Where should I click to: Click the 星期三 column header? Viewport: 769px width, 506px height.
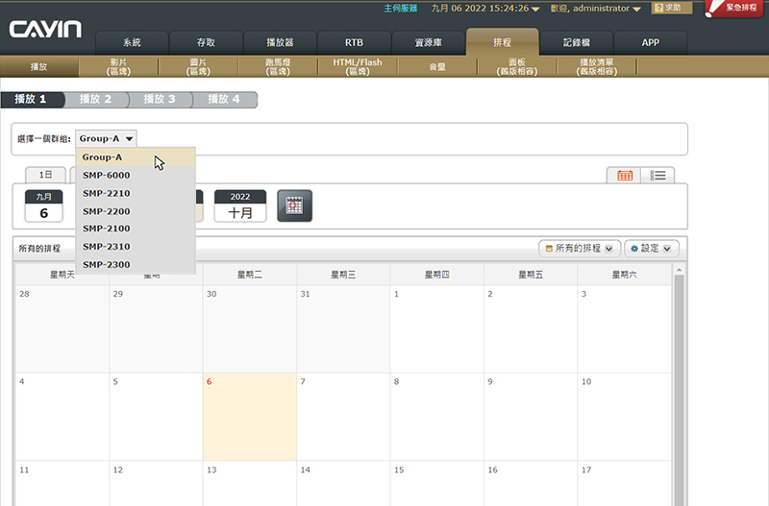(343, 275)
